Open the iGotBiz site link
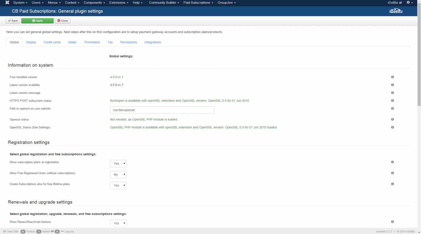The image size is (421, 234). (x=395, y=3)
